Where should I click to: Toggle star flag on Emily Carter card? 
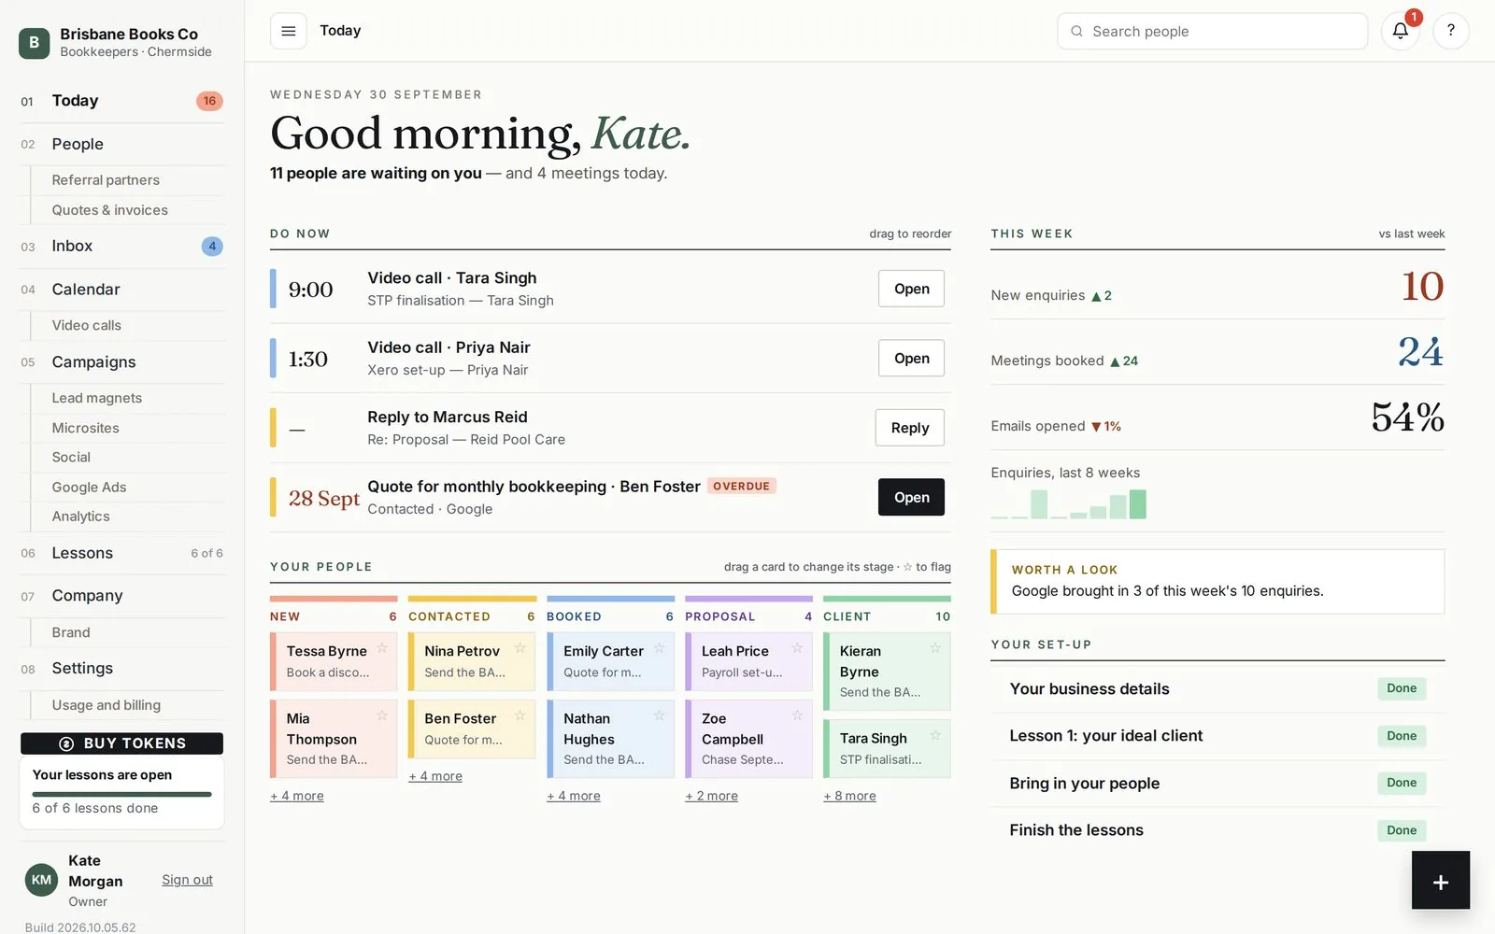pyautogui.click(x=659, y=648)
